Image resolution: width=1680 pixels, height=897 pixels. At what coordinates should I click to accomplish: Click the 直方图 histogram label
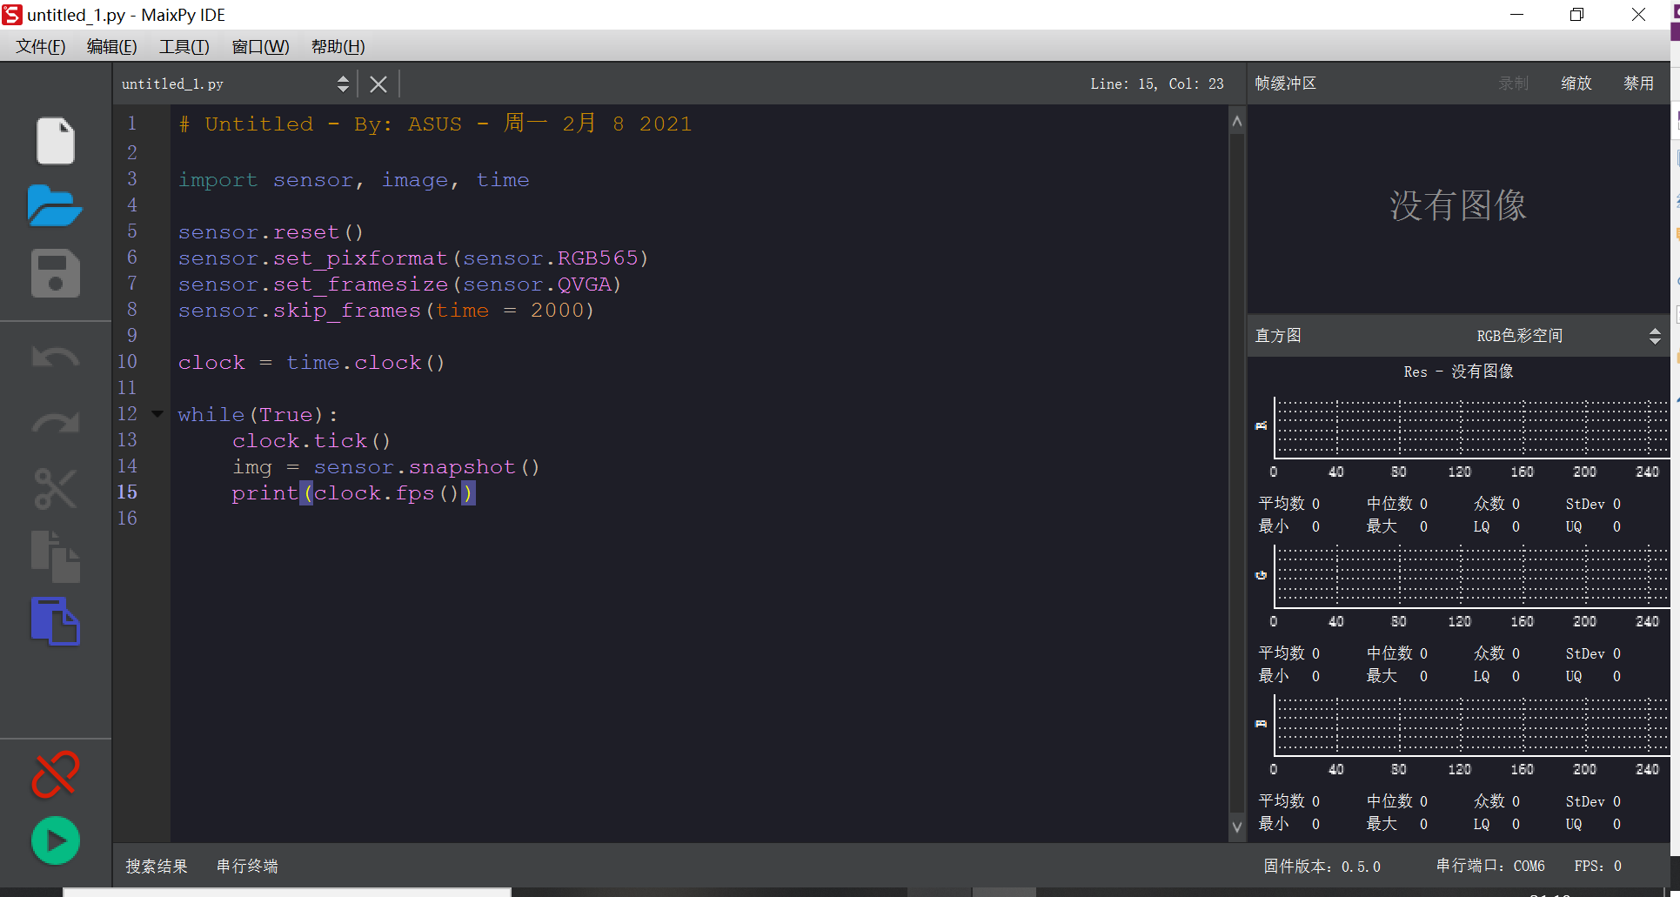pyautogui.click(x=1278, y=336)
